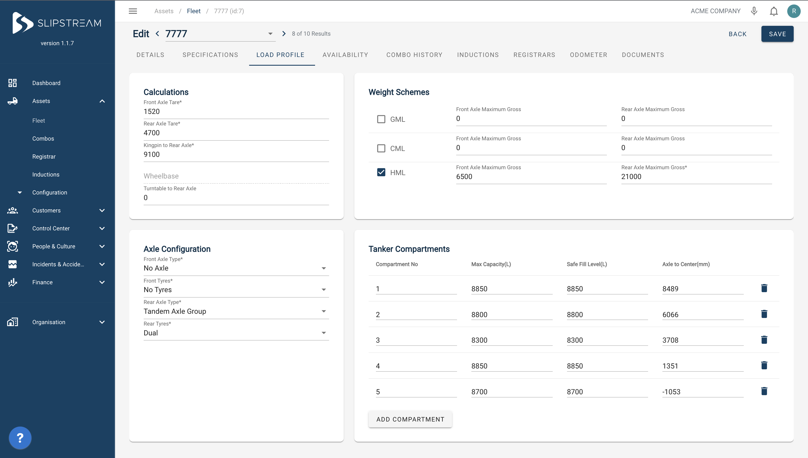This screenshot has width=808, height=458.
Task: Click the Save button
Action: pyautogui.click(x=777, y=34)
